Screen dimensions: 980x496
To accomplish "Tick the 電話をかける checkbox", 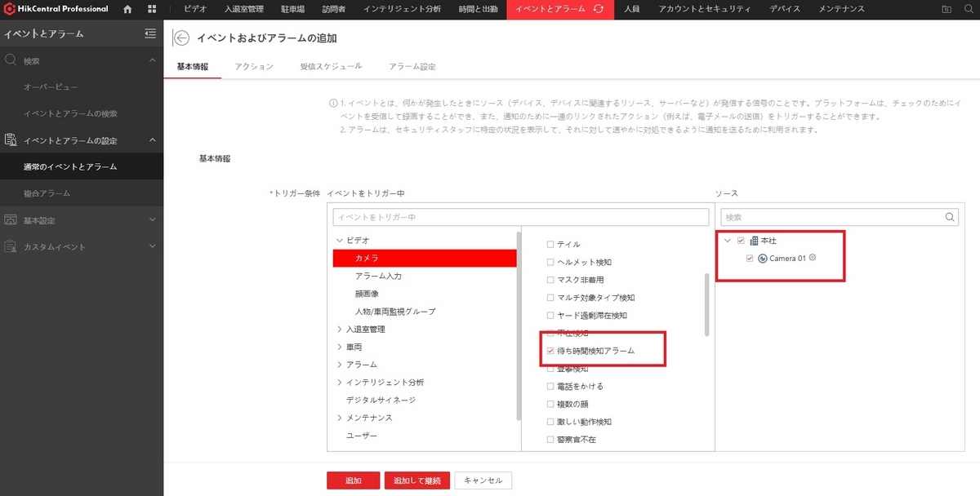I will [550, 386].
